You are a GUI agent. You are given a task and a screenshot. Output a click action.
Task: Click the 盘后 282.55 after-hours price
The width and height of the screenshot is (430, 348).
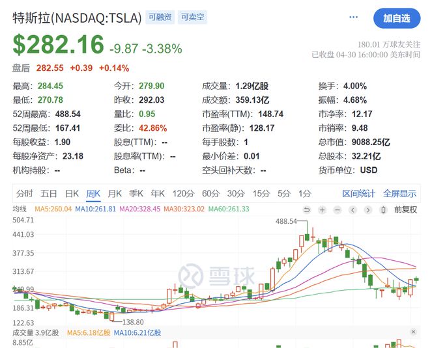[x=50, y=68]
